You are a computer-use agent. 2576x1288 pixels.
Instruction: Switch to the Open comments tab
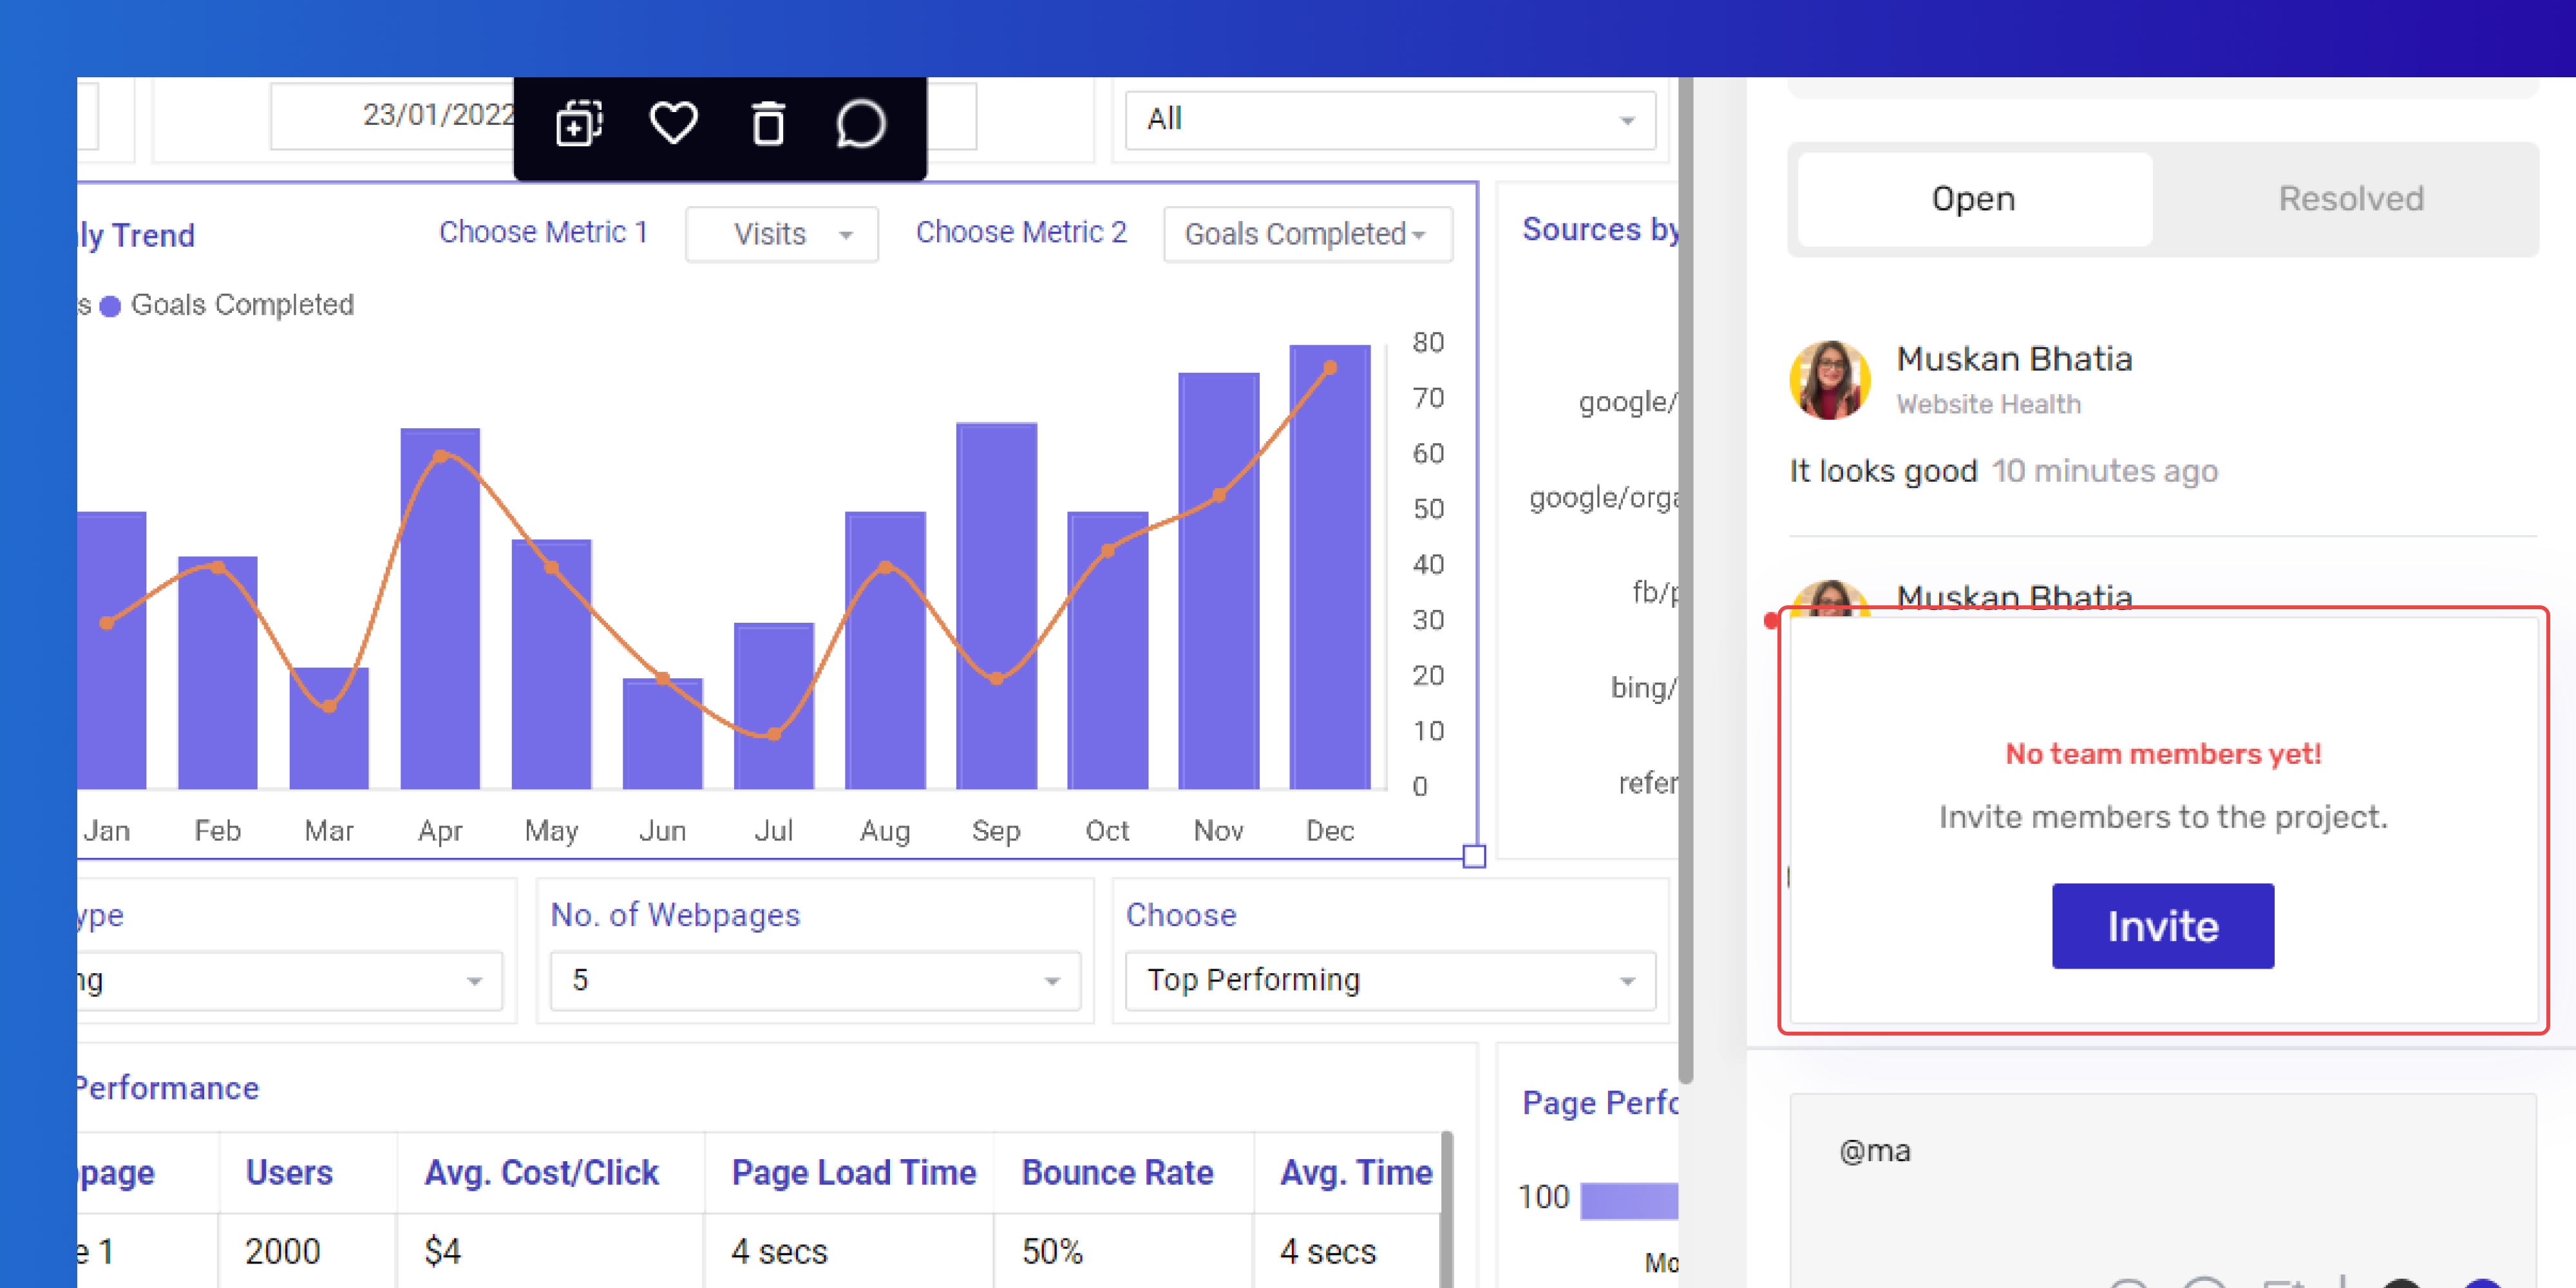[x=1974, y=199]
